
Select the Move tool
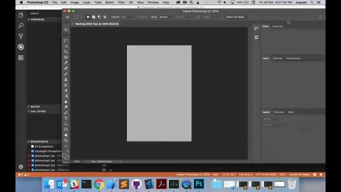click(66, 29)
